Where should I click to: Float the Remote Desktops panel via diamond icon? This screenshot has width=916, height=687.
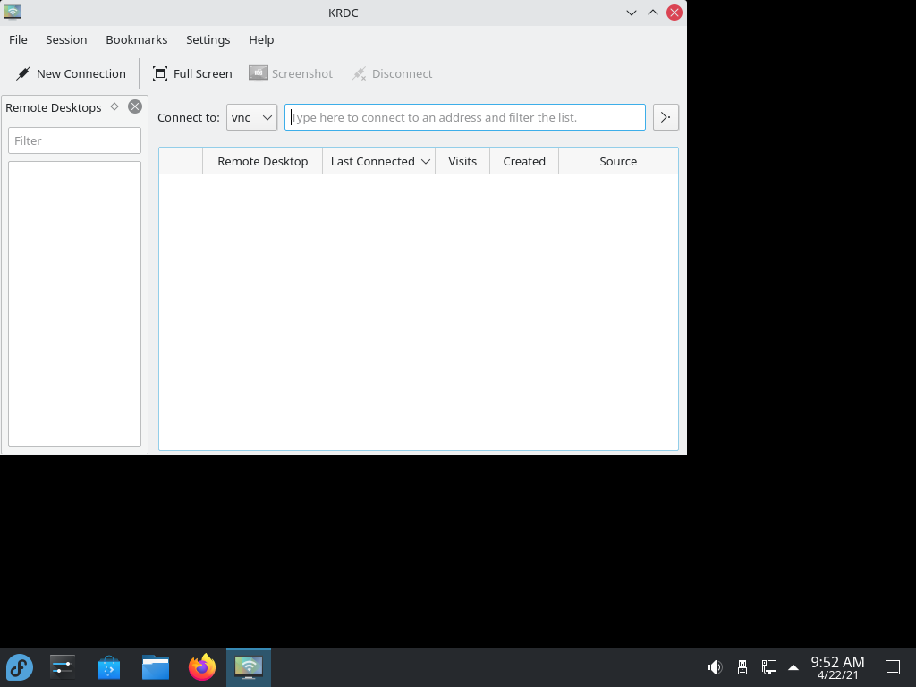pos(114,106)
